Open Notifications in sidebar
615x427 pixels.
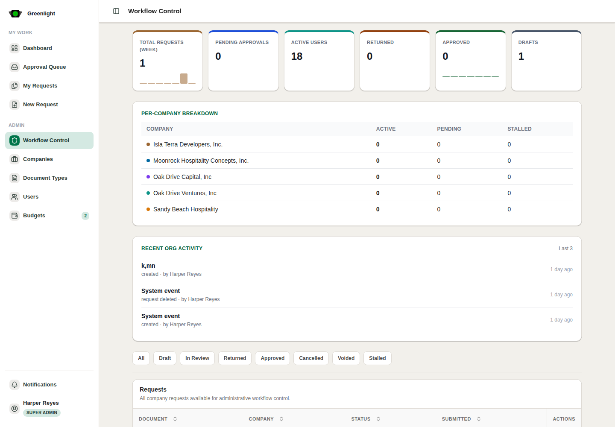click(x=49, y=385)
